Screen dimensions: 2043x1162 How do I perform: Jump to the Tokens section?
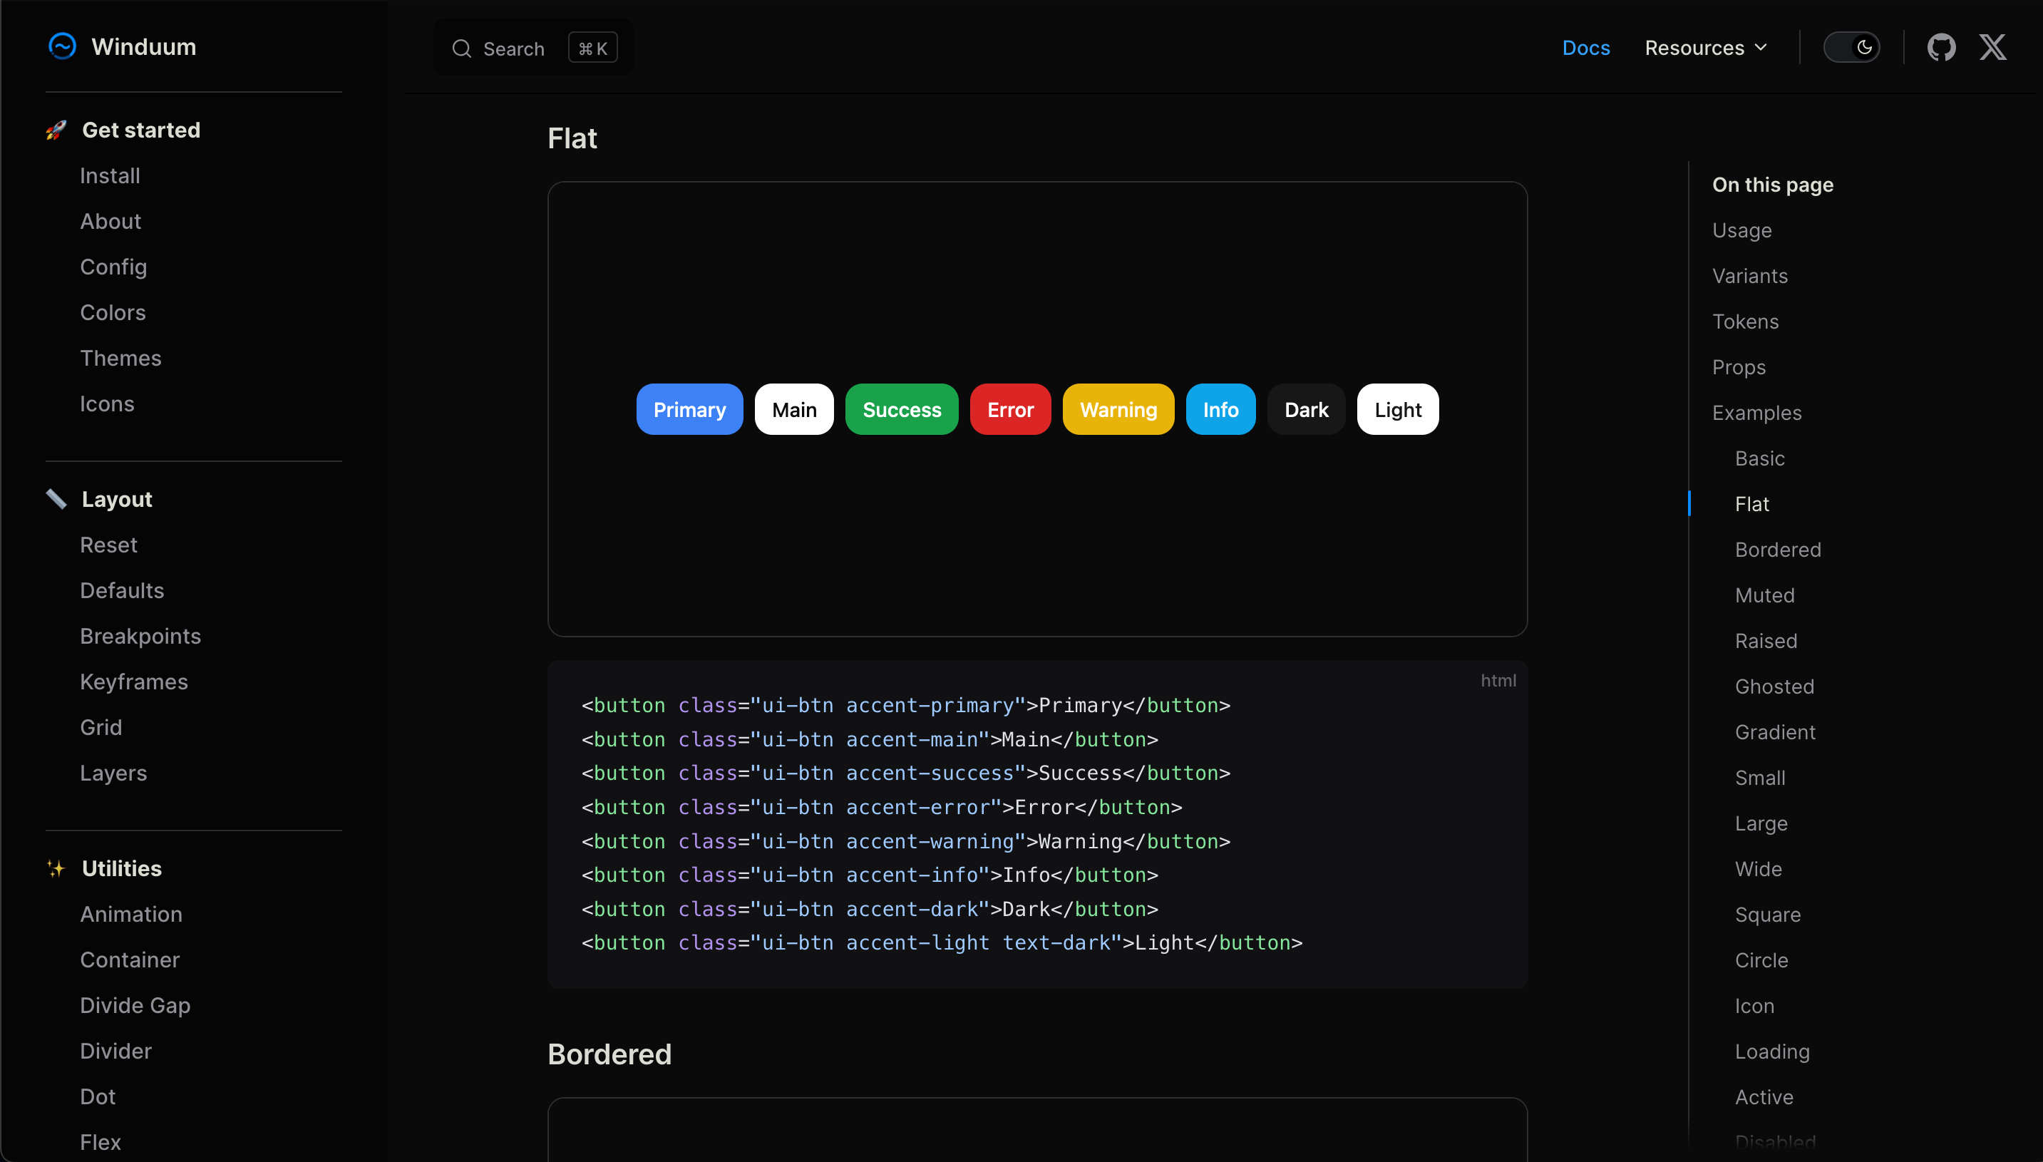[x=1745, y=322]
